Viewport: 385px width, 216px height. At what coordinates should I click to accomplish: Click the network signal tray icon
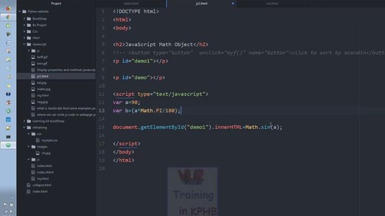coord(5,211)
